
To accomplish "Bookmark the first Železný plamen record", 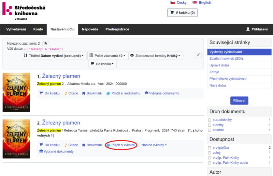I will (92, 93).
